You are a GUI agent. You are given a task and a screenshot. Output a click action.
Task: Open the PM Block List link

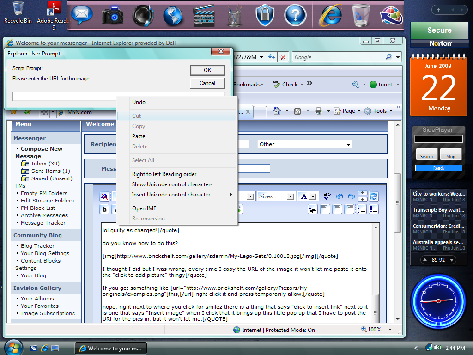[x=38, y=208]
